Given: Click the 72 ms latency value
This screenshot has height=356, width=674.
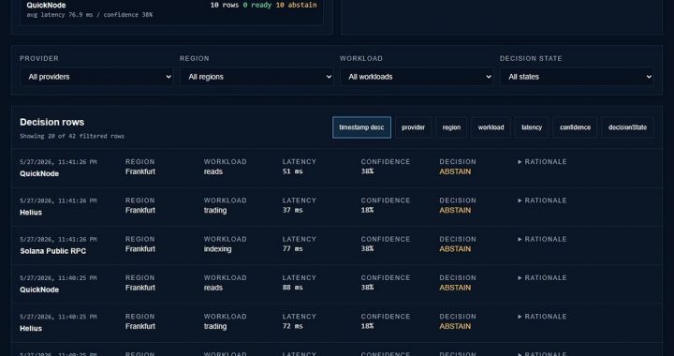Looking at the screenshot, I should pos(292,326).
